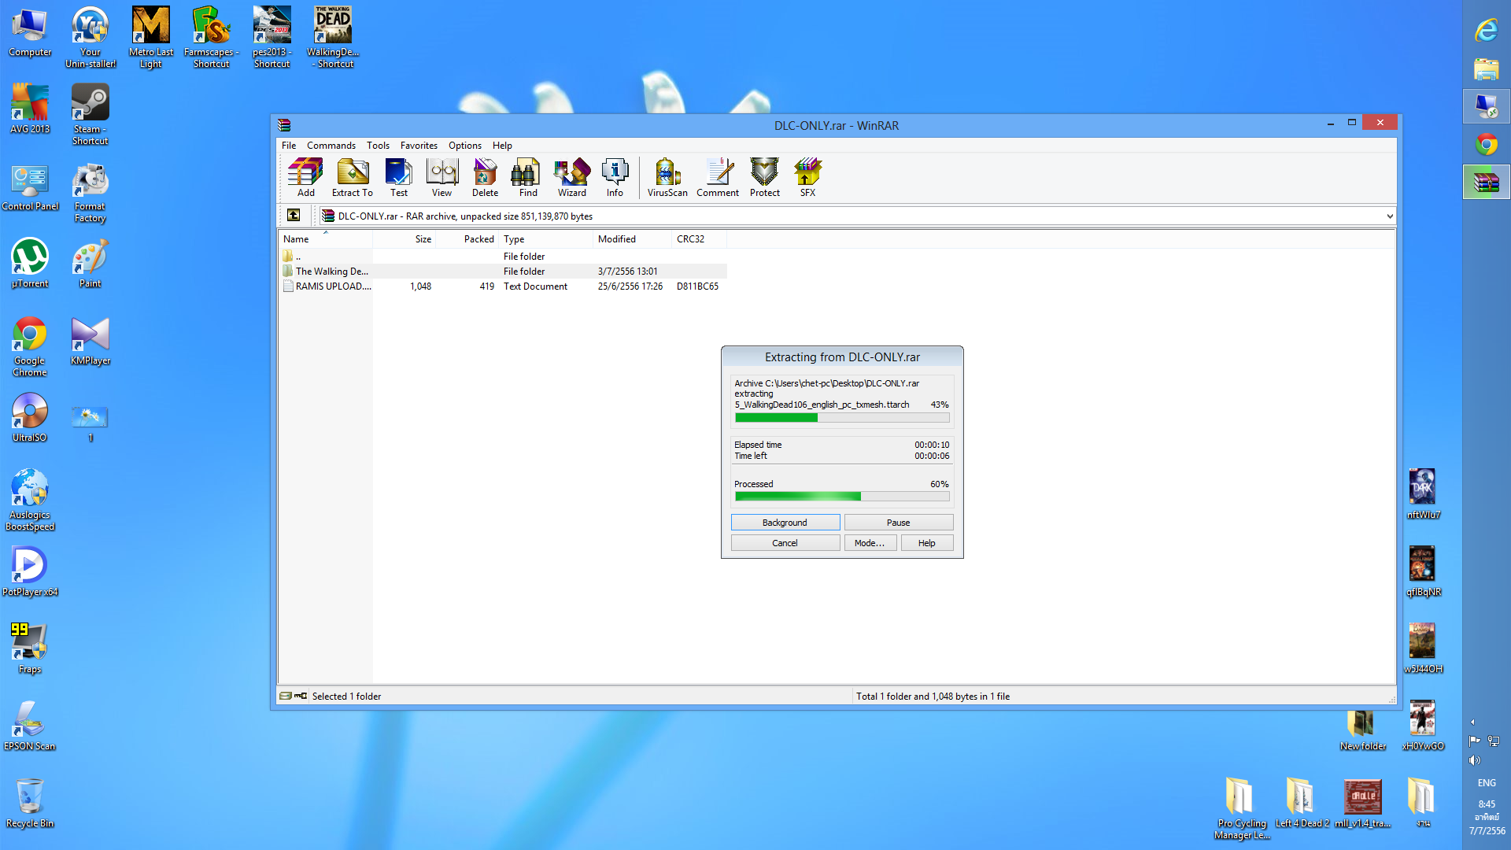Open the Comment tool
Viewport: 1511px width, 850px height.
point(717,177)
